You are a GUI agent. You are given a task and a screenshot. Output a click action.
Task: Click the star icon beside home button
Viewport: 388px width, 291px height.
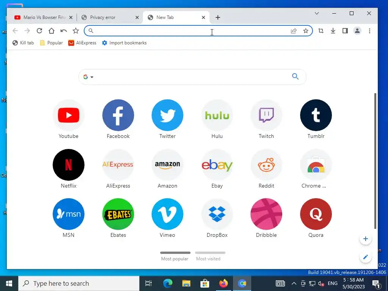76,31
